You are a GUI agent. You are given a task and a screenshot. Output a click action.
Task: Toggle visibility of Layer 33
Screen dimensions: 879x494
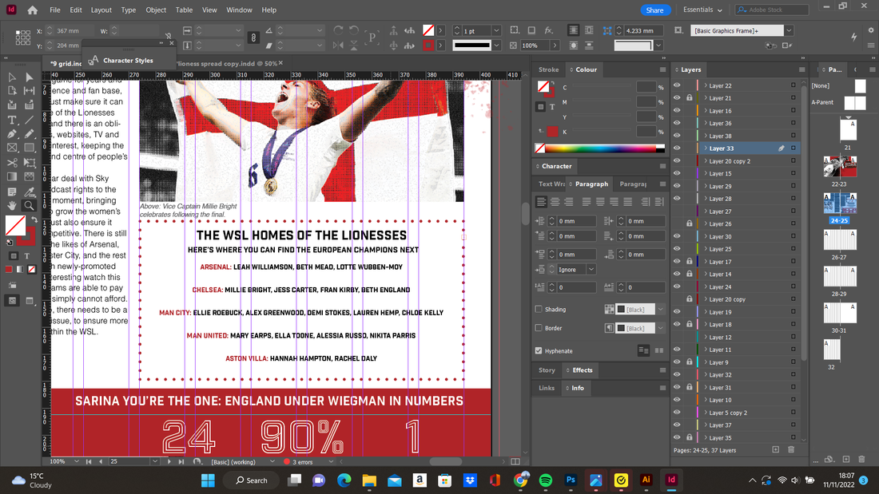click(x=677, y=148)
